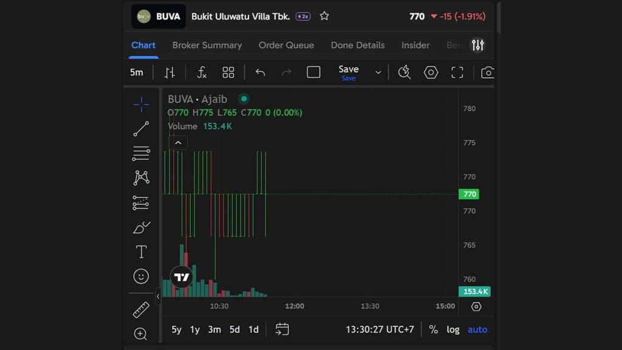Change the bar style chart type
Image resolution: width=622 pixels, height=350 pixels.
[x=169, y=72]
